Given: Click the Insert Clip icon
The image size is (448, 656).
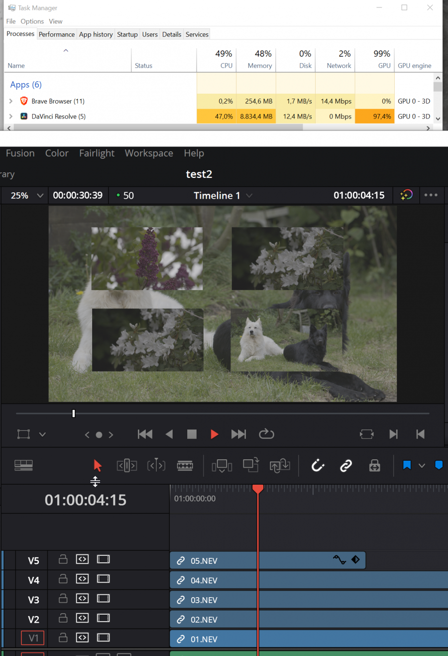Looking at the screenshot, I should pyautogui.click(x=222, y=465).
